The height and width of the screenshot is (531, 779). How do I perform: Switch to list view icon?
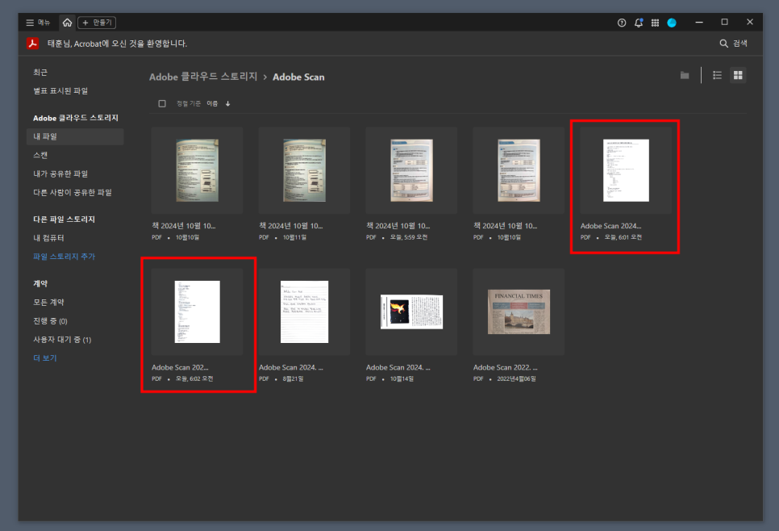[717, 75]
